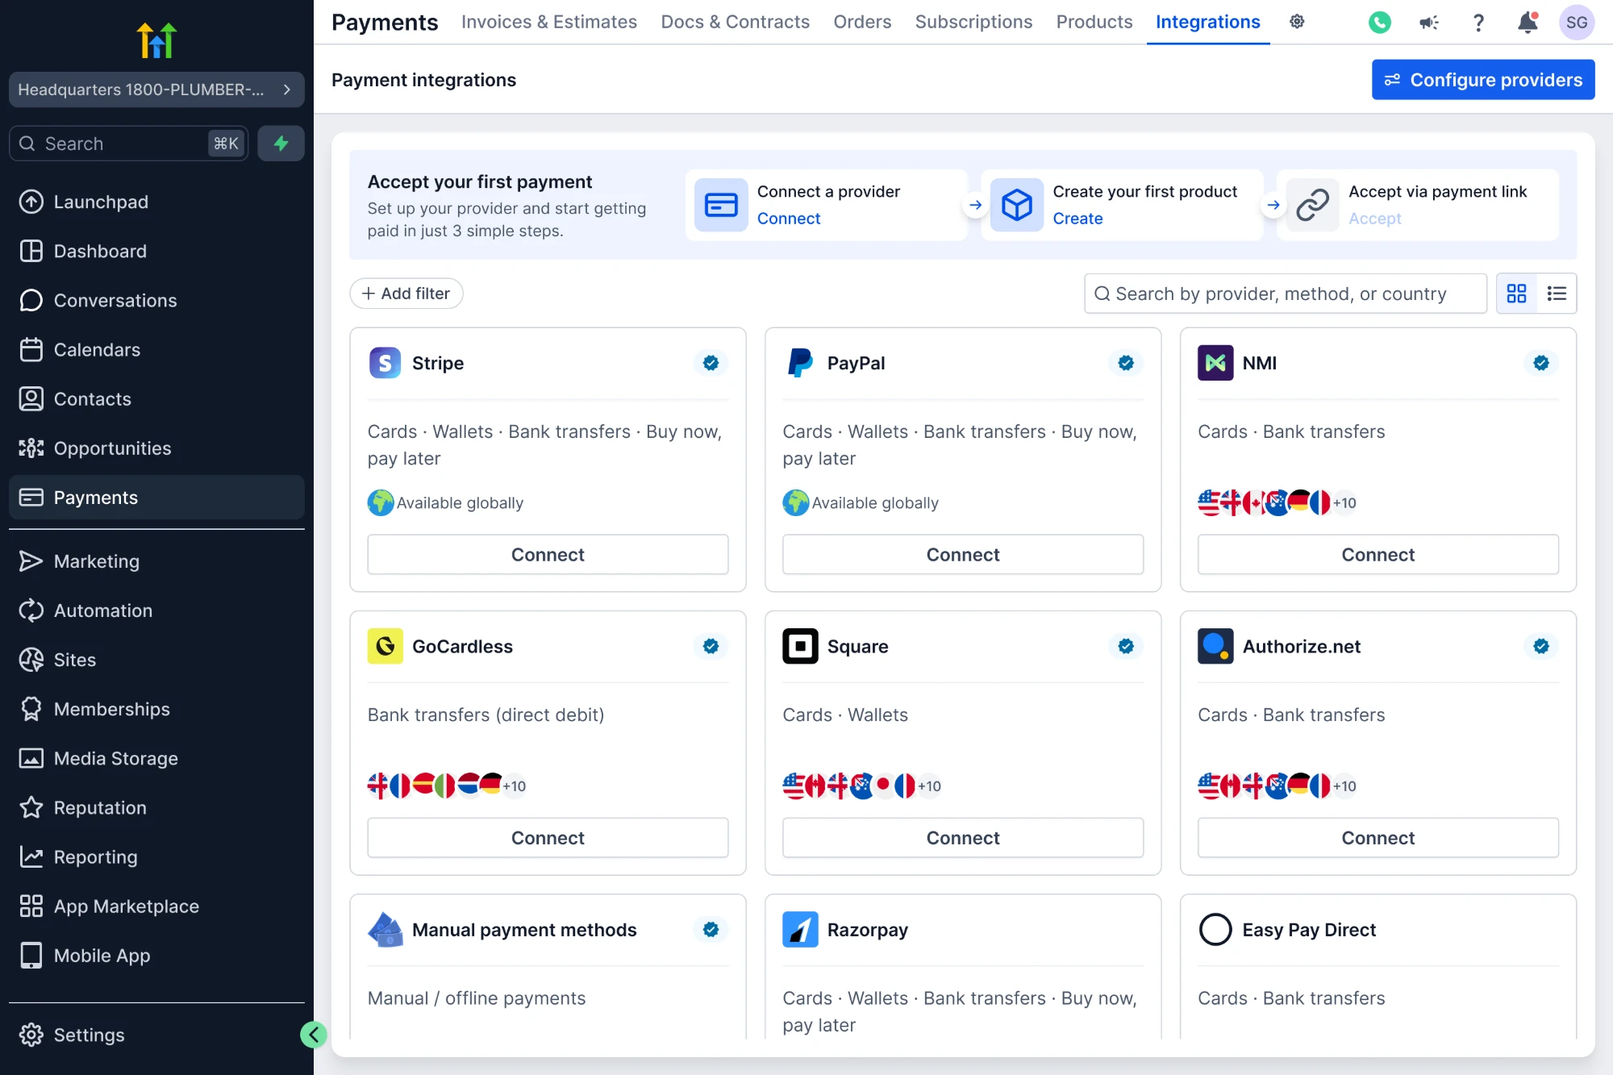This screenshot has height=1075, width=1613.
Task: Switch to grid view layout
Action: (1516, 294)
